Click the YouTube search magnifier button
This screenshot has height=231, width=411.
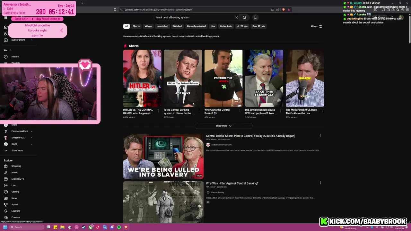(x=244, y=17)
